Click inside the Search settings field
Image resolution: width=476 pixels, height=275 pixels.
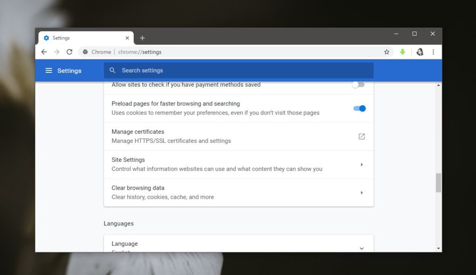click(x=186, y=70)
